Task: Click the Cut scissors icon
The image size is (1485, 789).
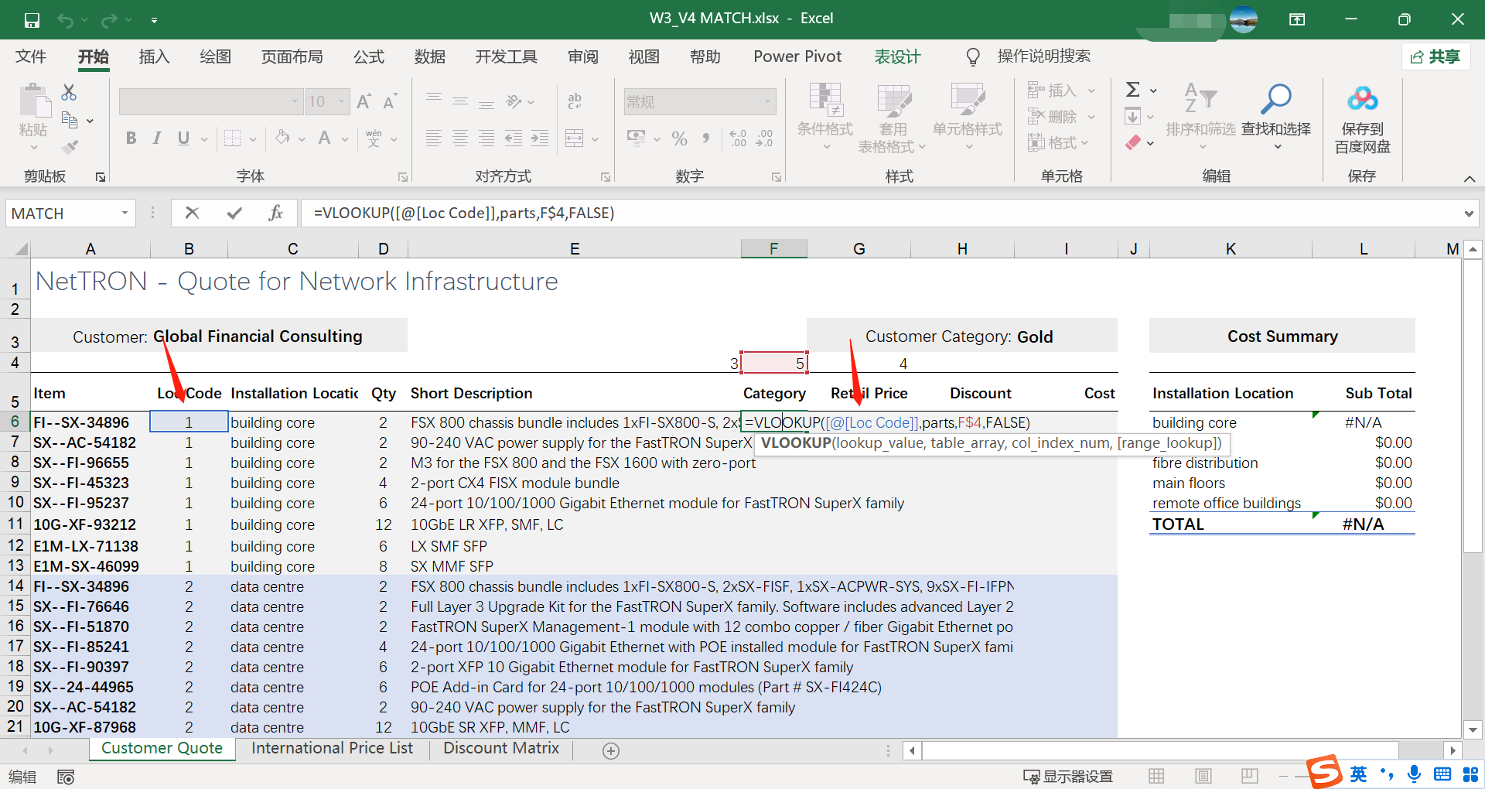Action: [x=69, y=93]
